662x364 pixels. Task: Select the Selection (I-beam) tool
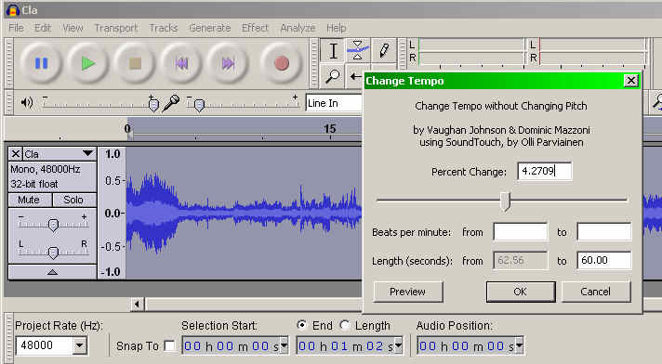point(333,51)
